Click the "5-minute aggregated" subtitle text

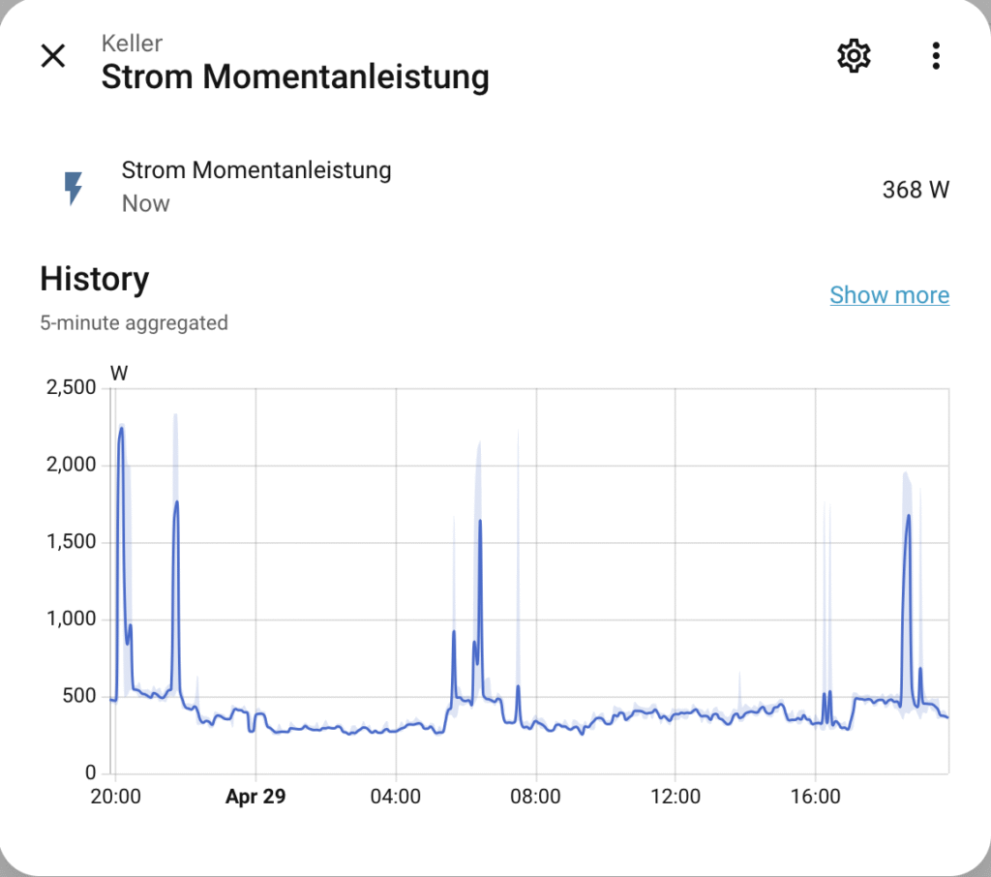tap(134, 323)
